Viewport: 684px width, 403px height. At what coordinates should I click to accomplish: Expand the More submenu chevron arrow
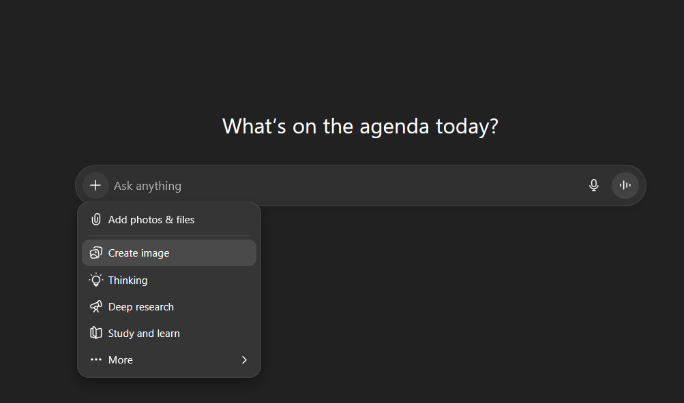[x=244, y=360]
